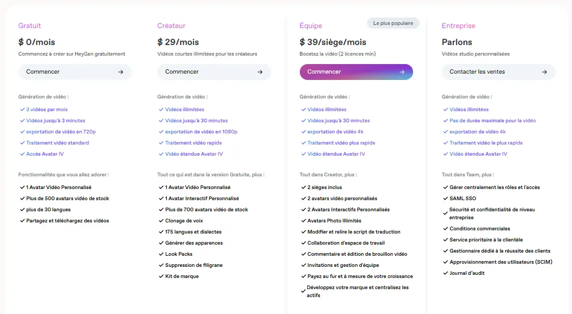
Task: Click the checkmark beside Clonage de voix
Action: coord(161,221)
